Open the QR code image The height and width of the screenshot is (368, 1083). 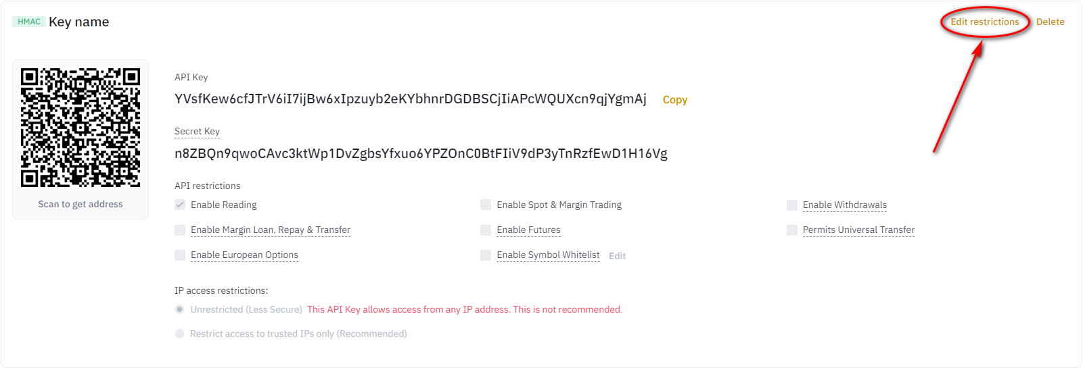coord(80,127)
